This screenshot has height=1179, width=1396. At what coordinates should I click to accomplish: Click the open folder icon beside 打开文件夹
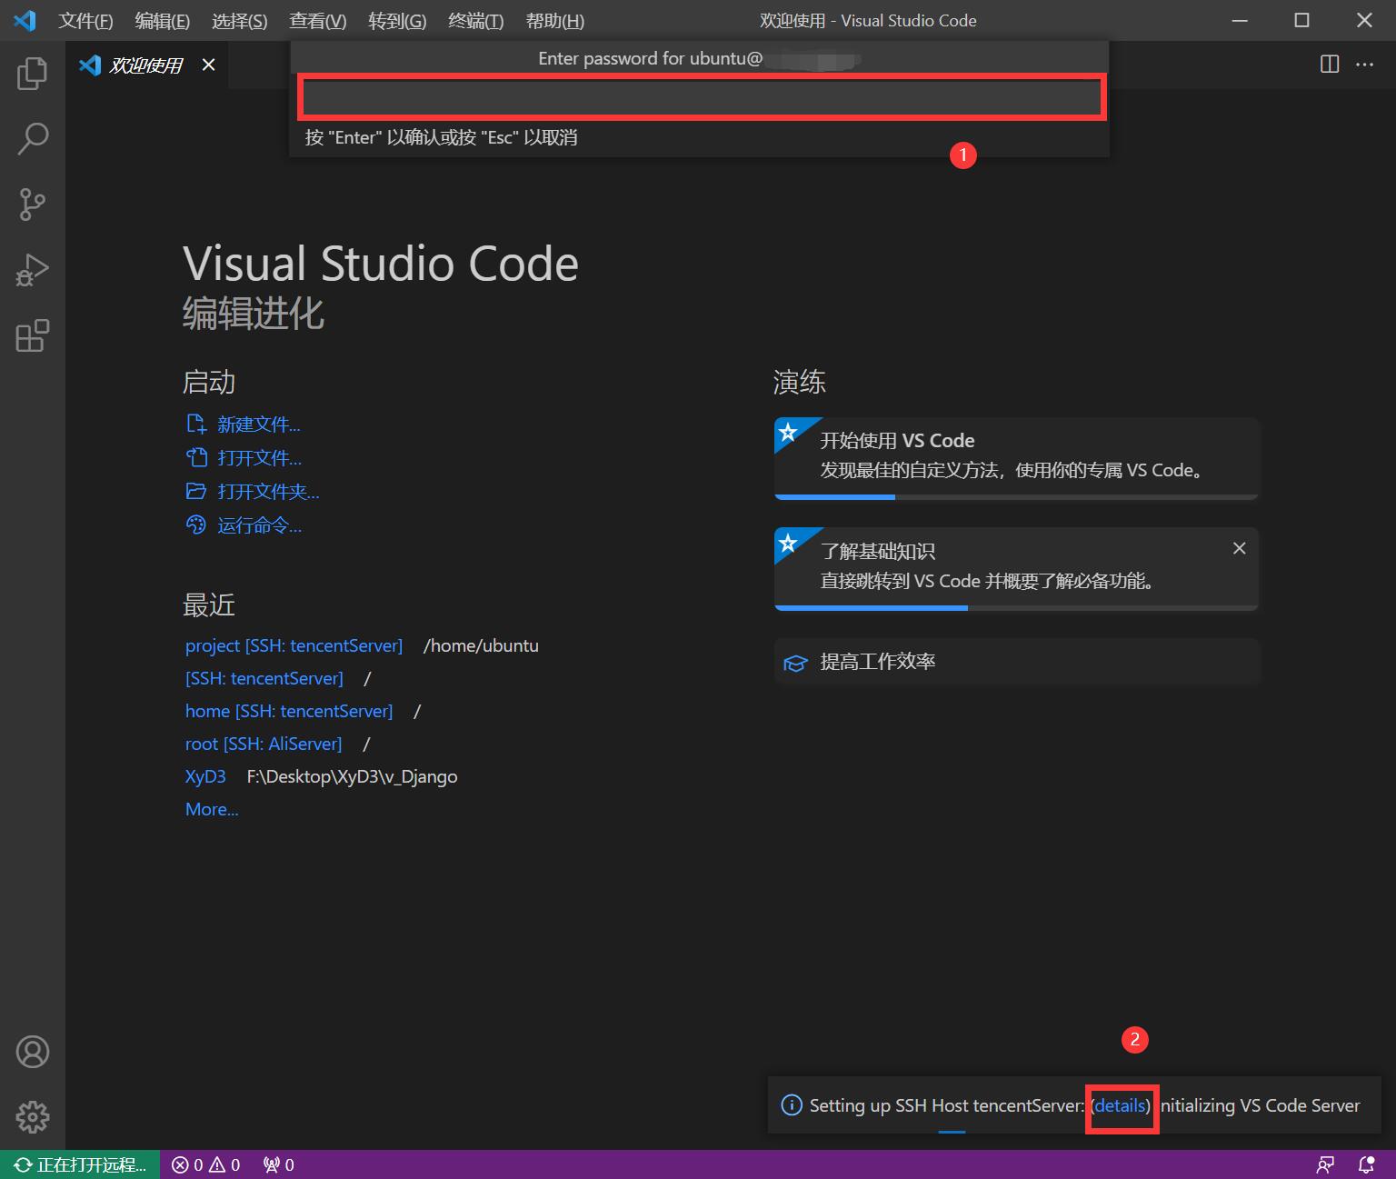tap(196, 491)
